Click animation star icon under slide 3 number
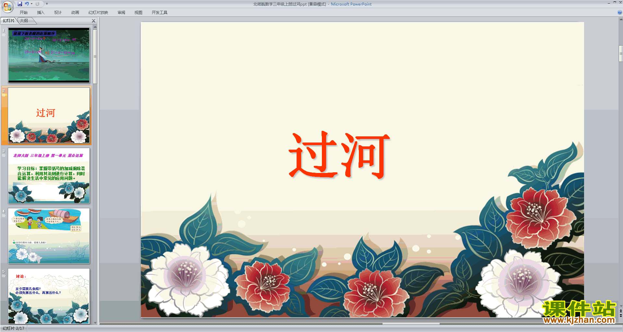Screen dimensions: 623x332 click(4, 155)
